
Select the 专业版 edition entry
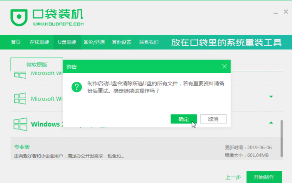coord(22,147)
